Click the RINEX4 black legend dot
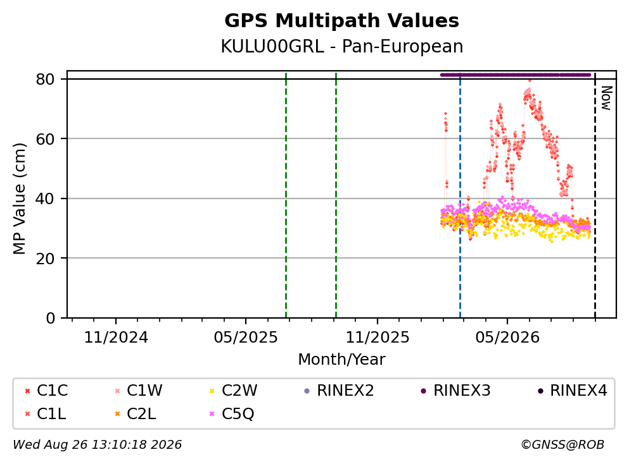 coord(540,391)
